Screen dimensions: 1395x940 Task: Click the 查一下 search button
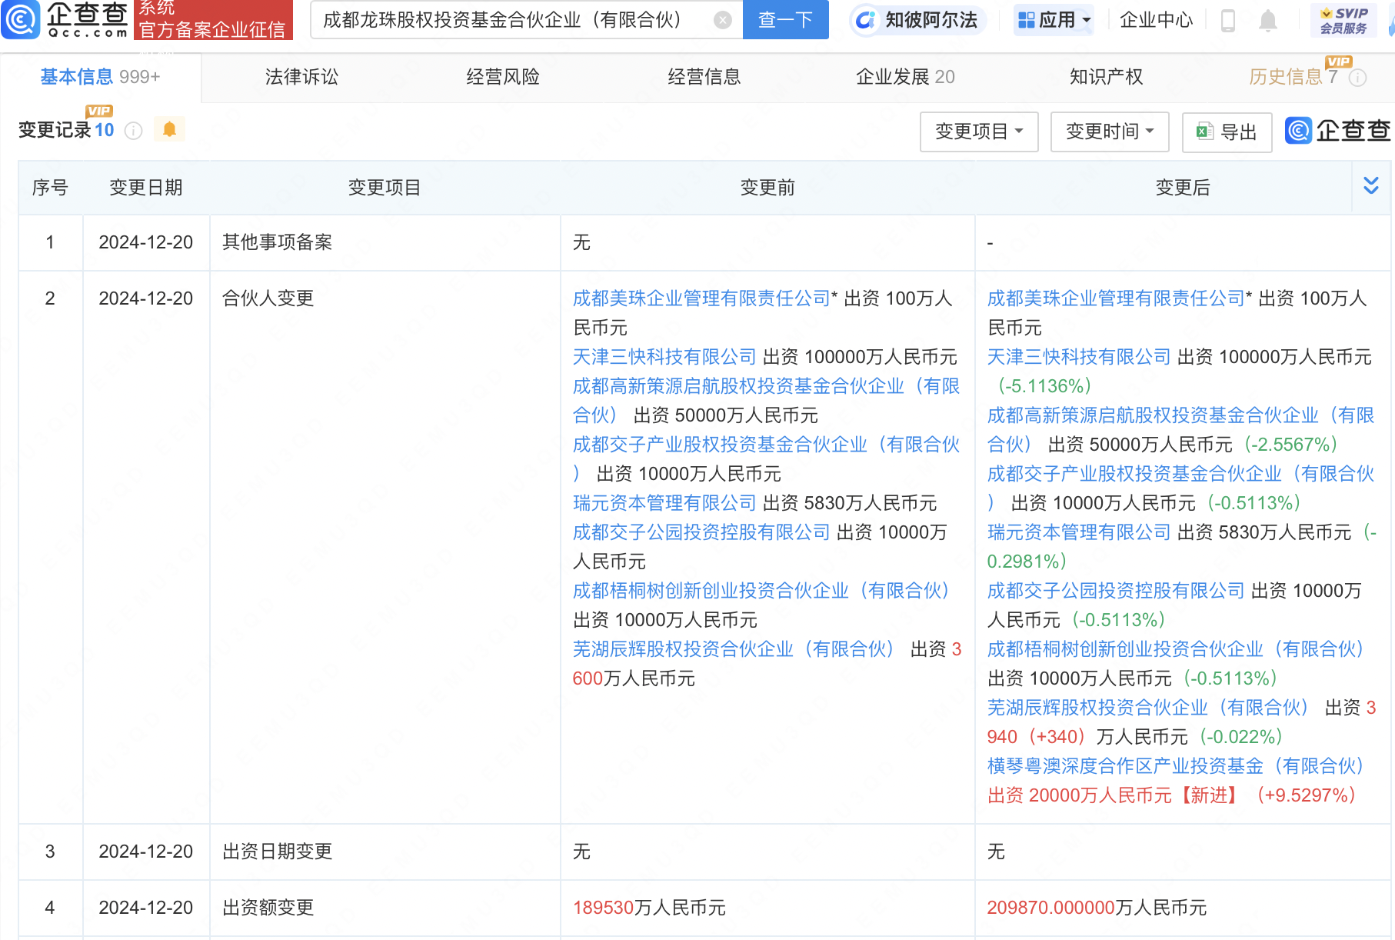point(785,20)
